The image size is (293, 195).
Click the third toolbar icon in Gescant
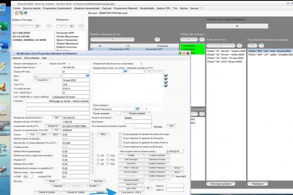coord(26,13)
